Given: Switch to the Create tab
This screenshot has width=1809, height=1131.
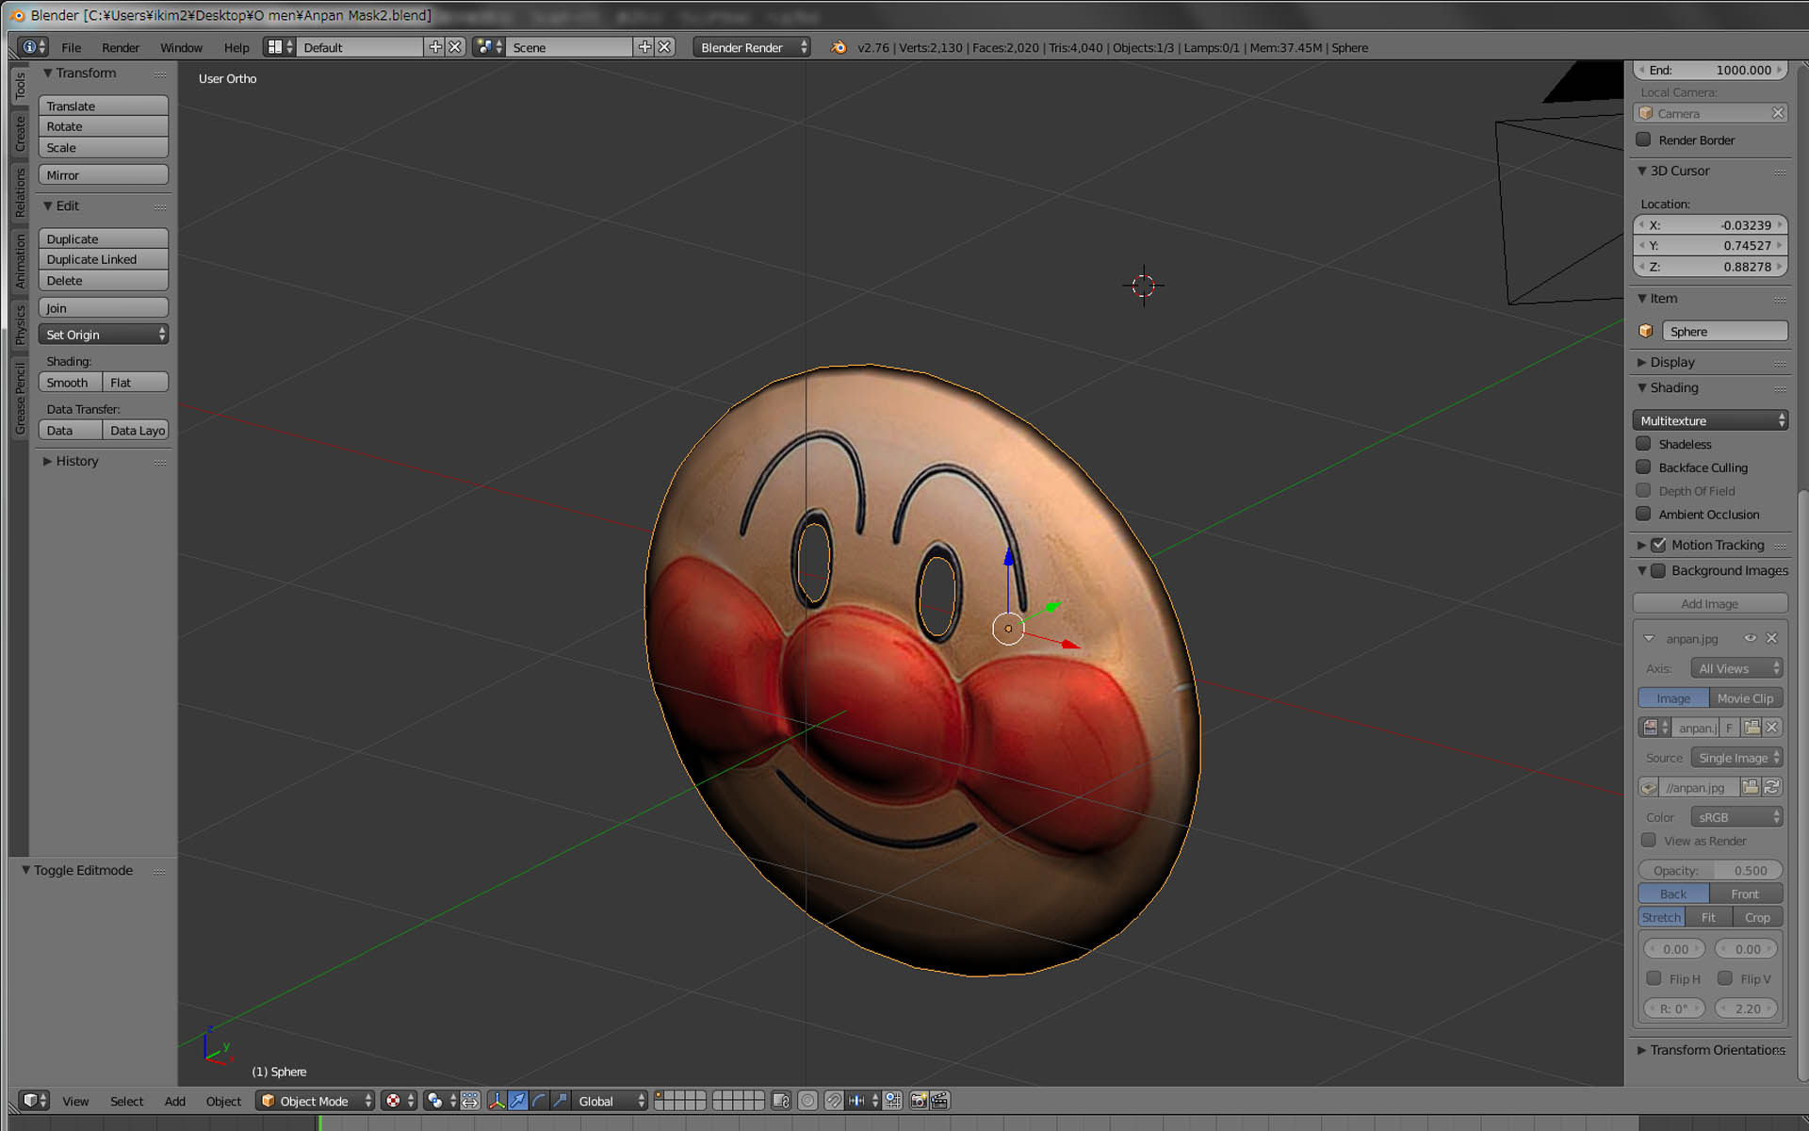Looking at the screenshot, I should coord(20,134).
